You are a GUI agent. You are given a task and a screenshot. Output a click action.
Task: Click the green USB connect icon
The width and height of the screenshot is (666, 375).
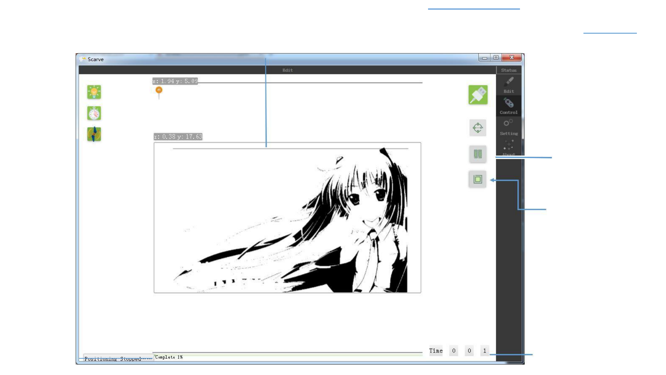[478, 95]
